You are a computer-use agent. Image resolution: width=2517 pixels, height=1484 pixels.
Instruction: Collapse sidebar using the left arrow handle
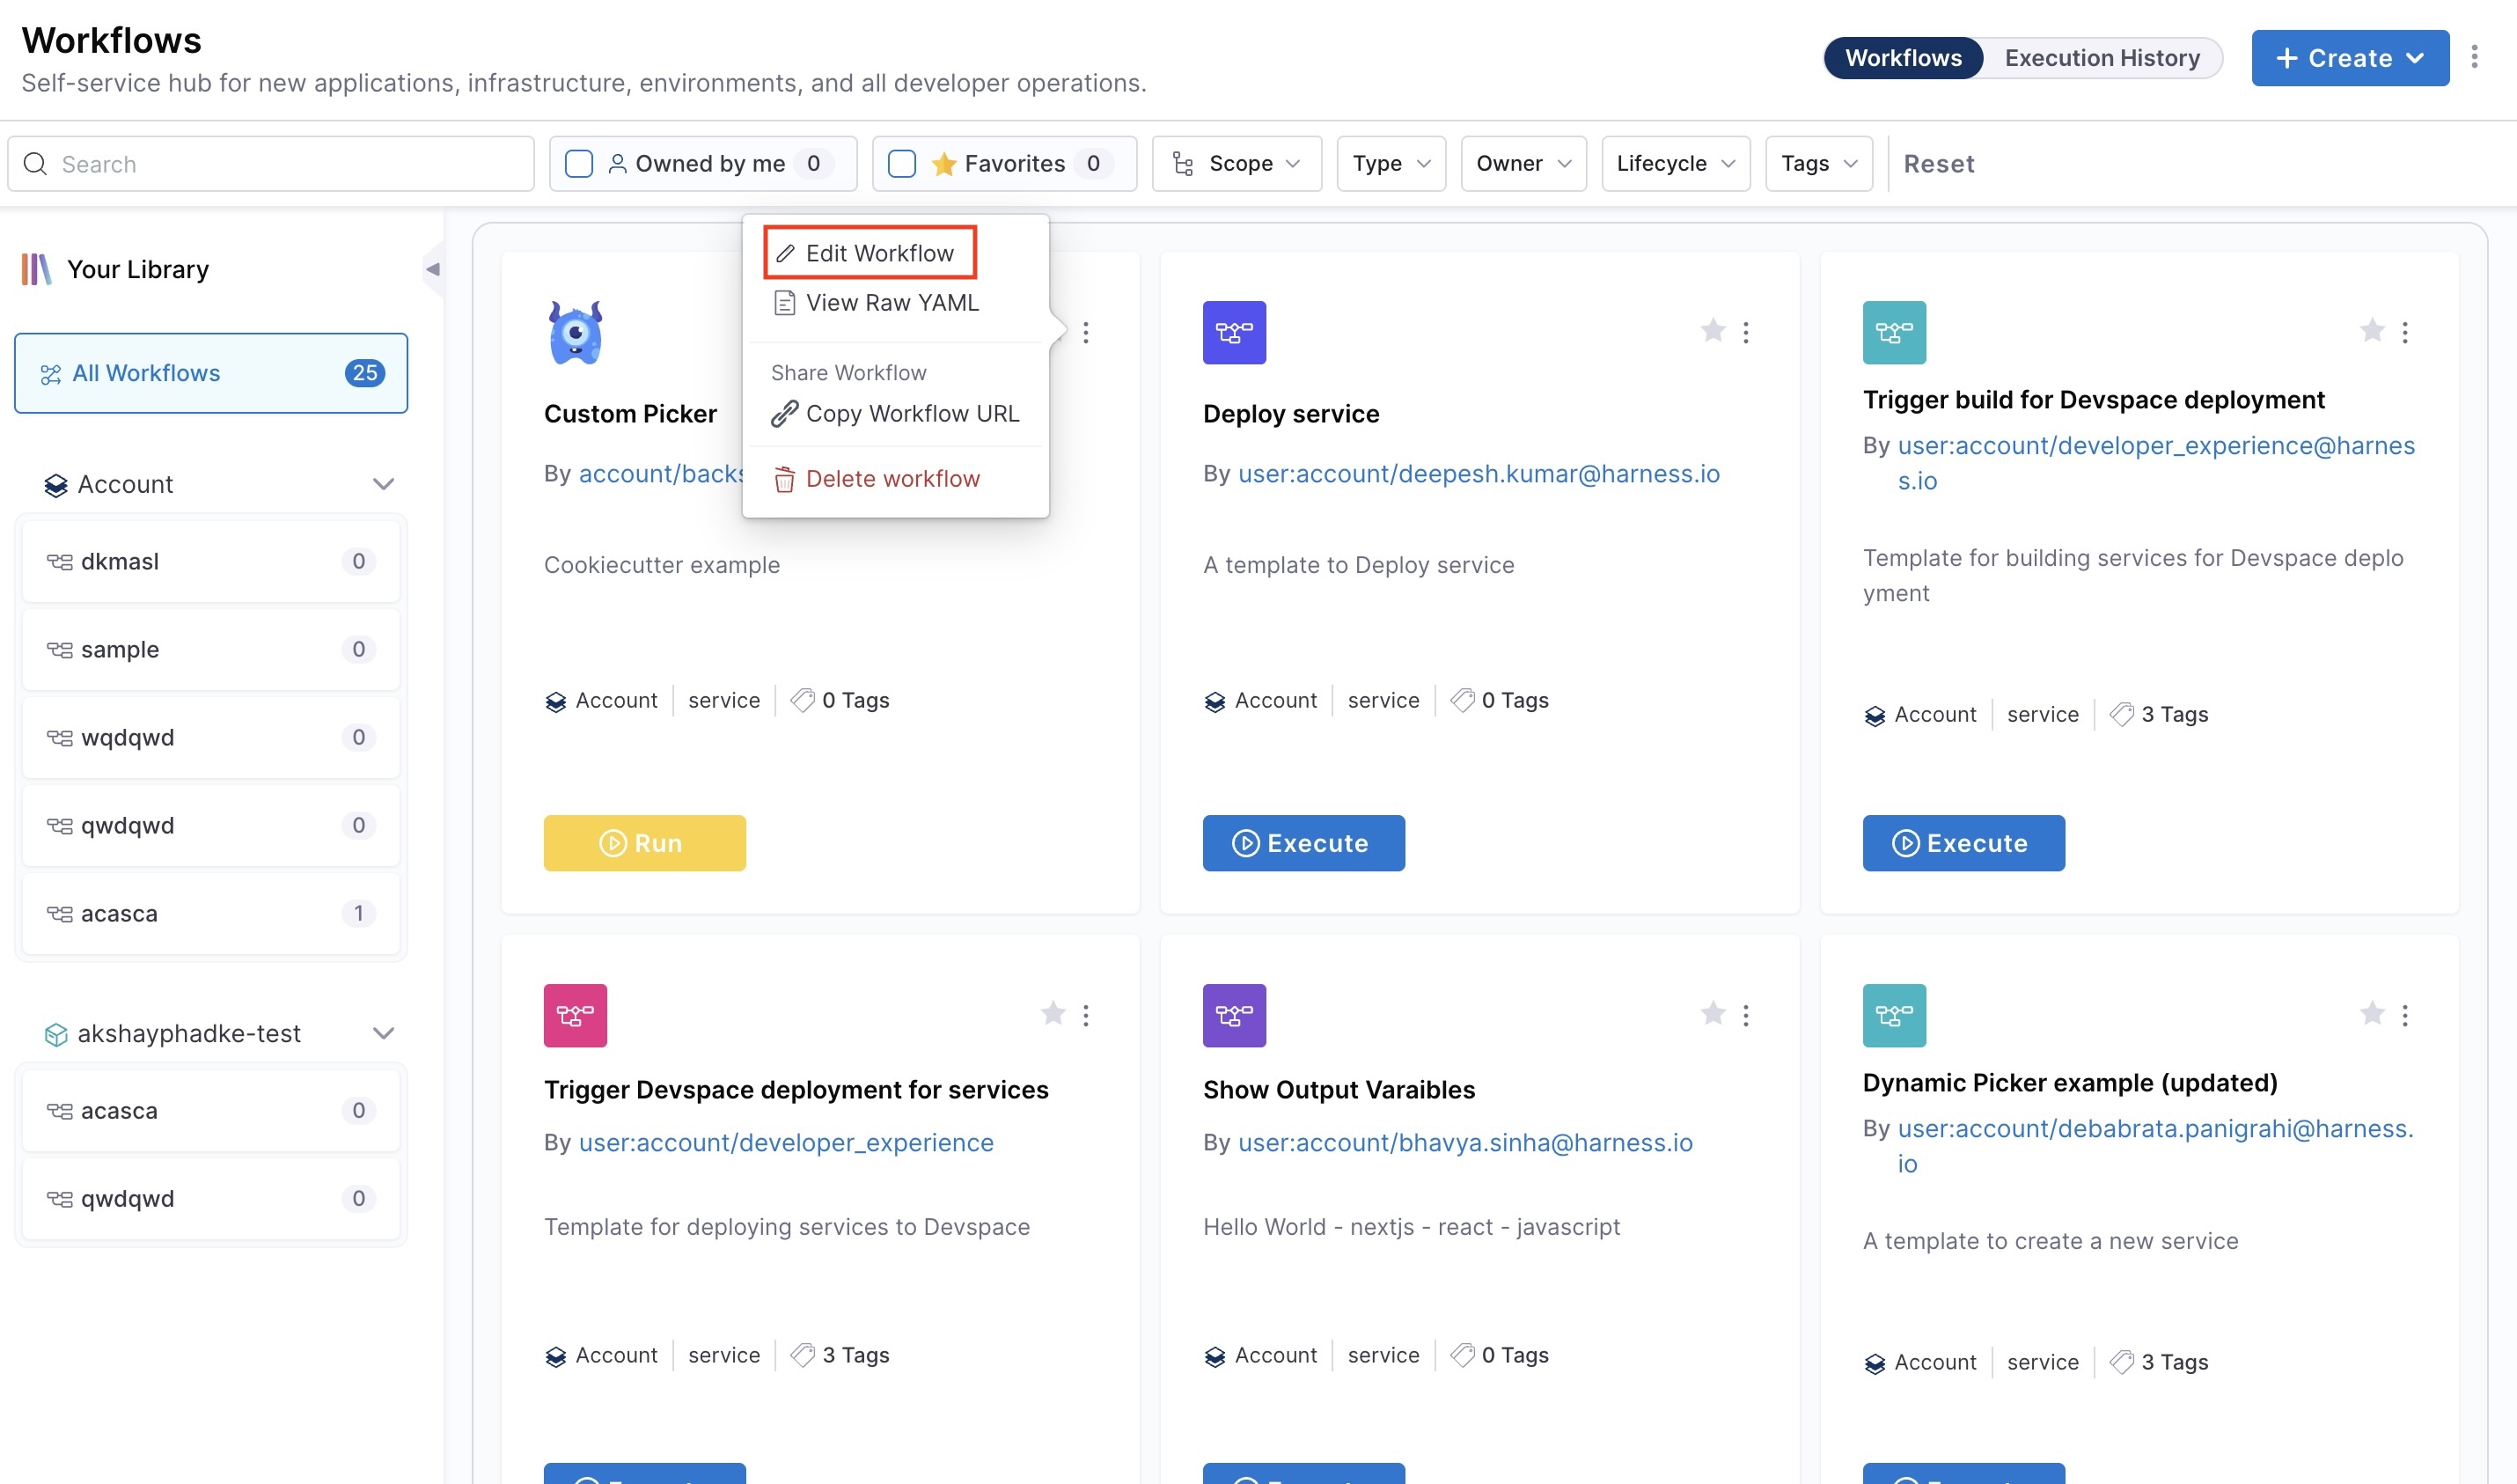click(433, 269)
